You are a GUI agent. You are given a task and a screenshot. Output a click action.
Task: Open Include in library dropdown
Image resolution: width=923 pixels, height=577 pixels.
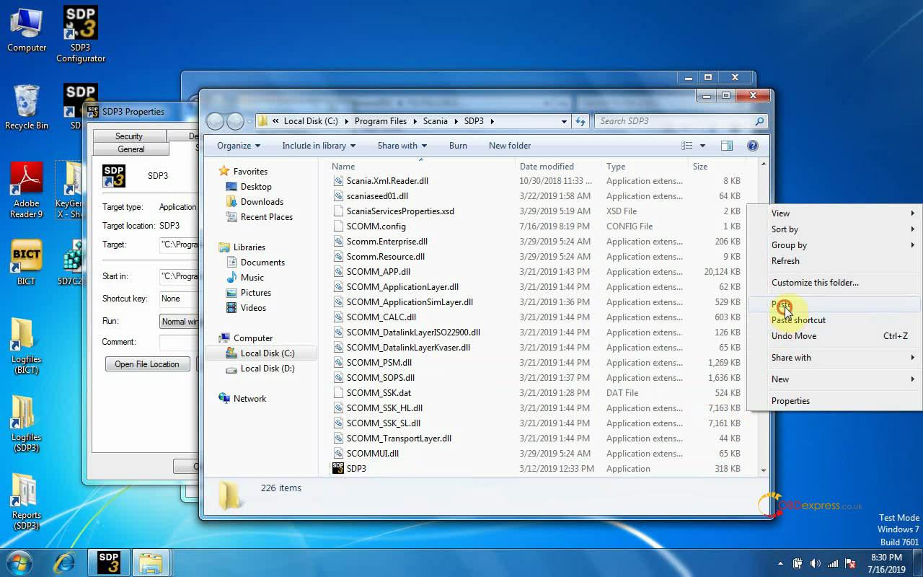click(319, 146)
